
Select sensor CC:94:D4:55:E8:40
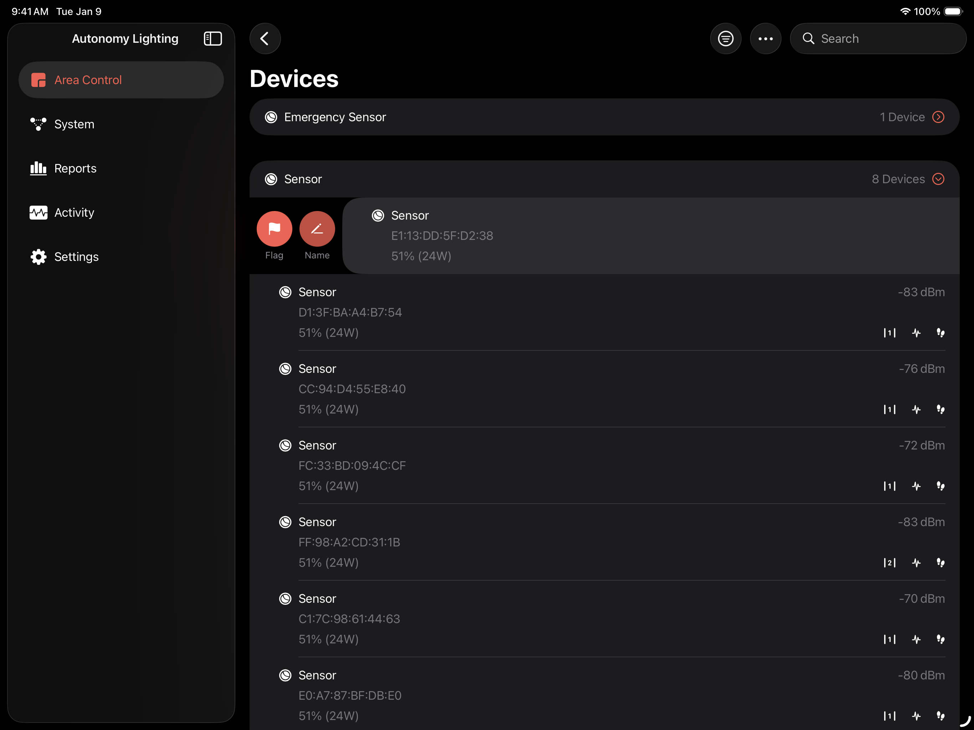[605, 389]
